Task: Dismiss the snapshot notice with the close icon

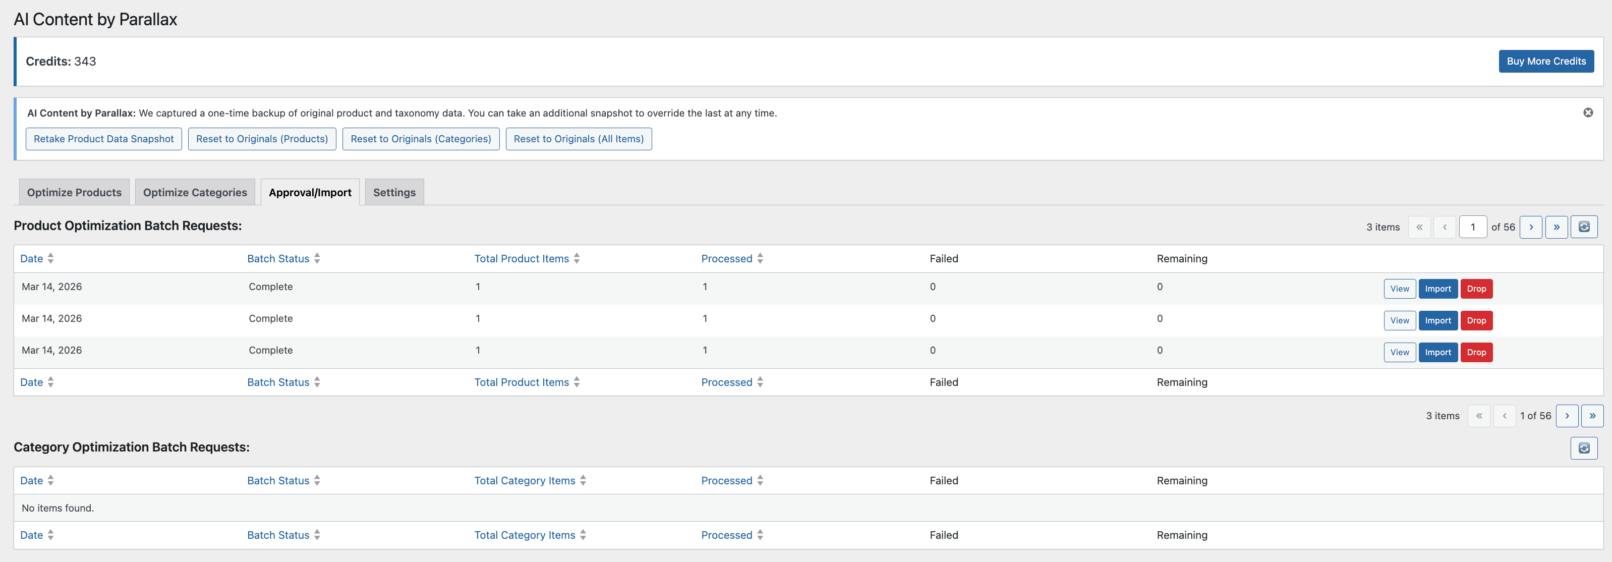Action: pos(1588,113)
